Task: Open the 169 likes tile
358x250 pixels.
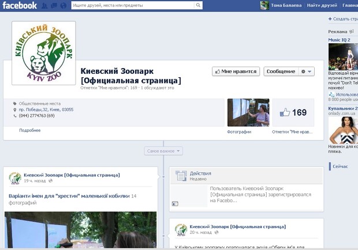Action: (293, 112)
